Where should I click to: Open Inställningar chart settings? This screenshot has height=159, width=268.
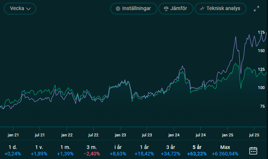pos(133,9)
